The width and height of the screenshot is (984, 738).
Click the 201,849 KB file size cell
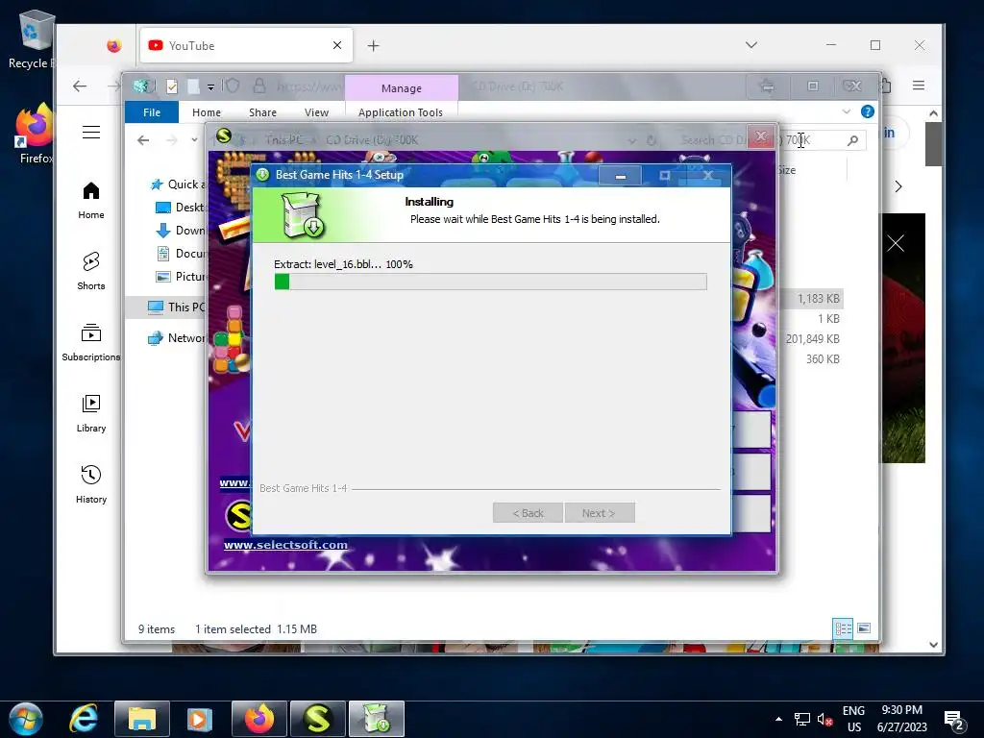click(x=812, y=339)
